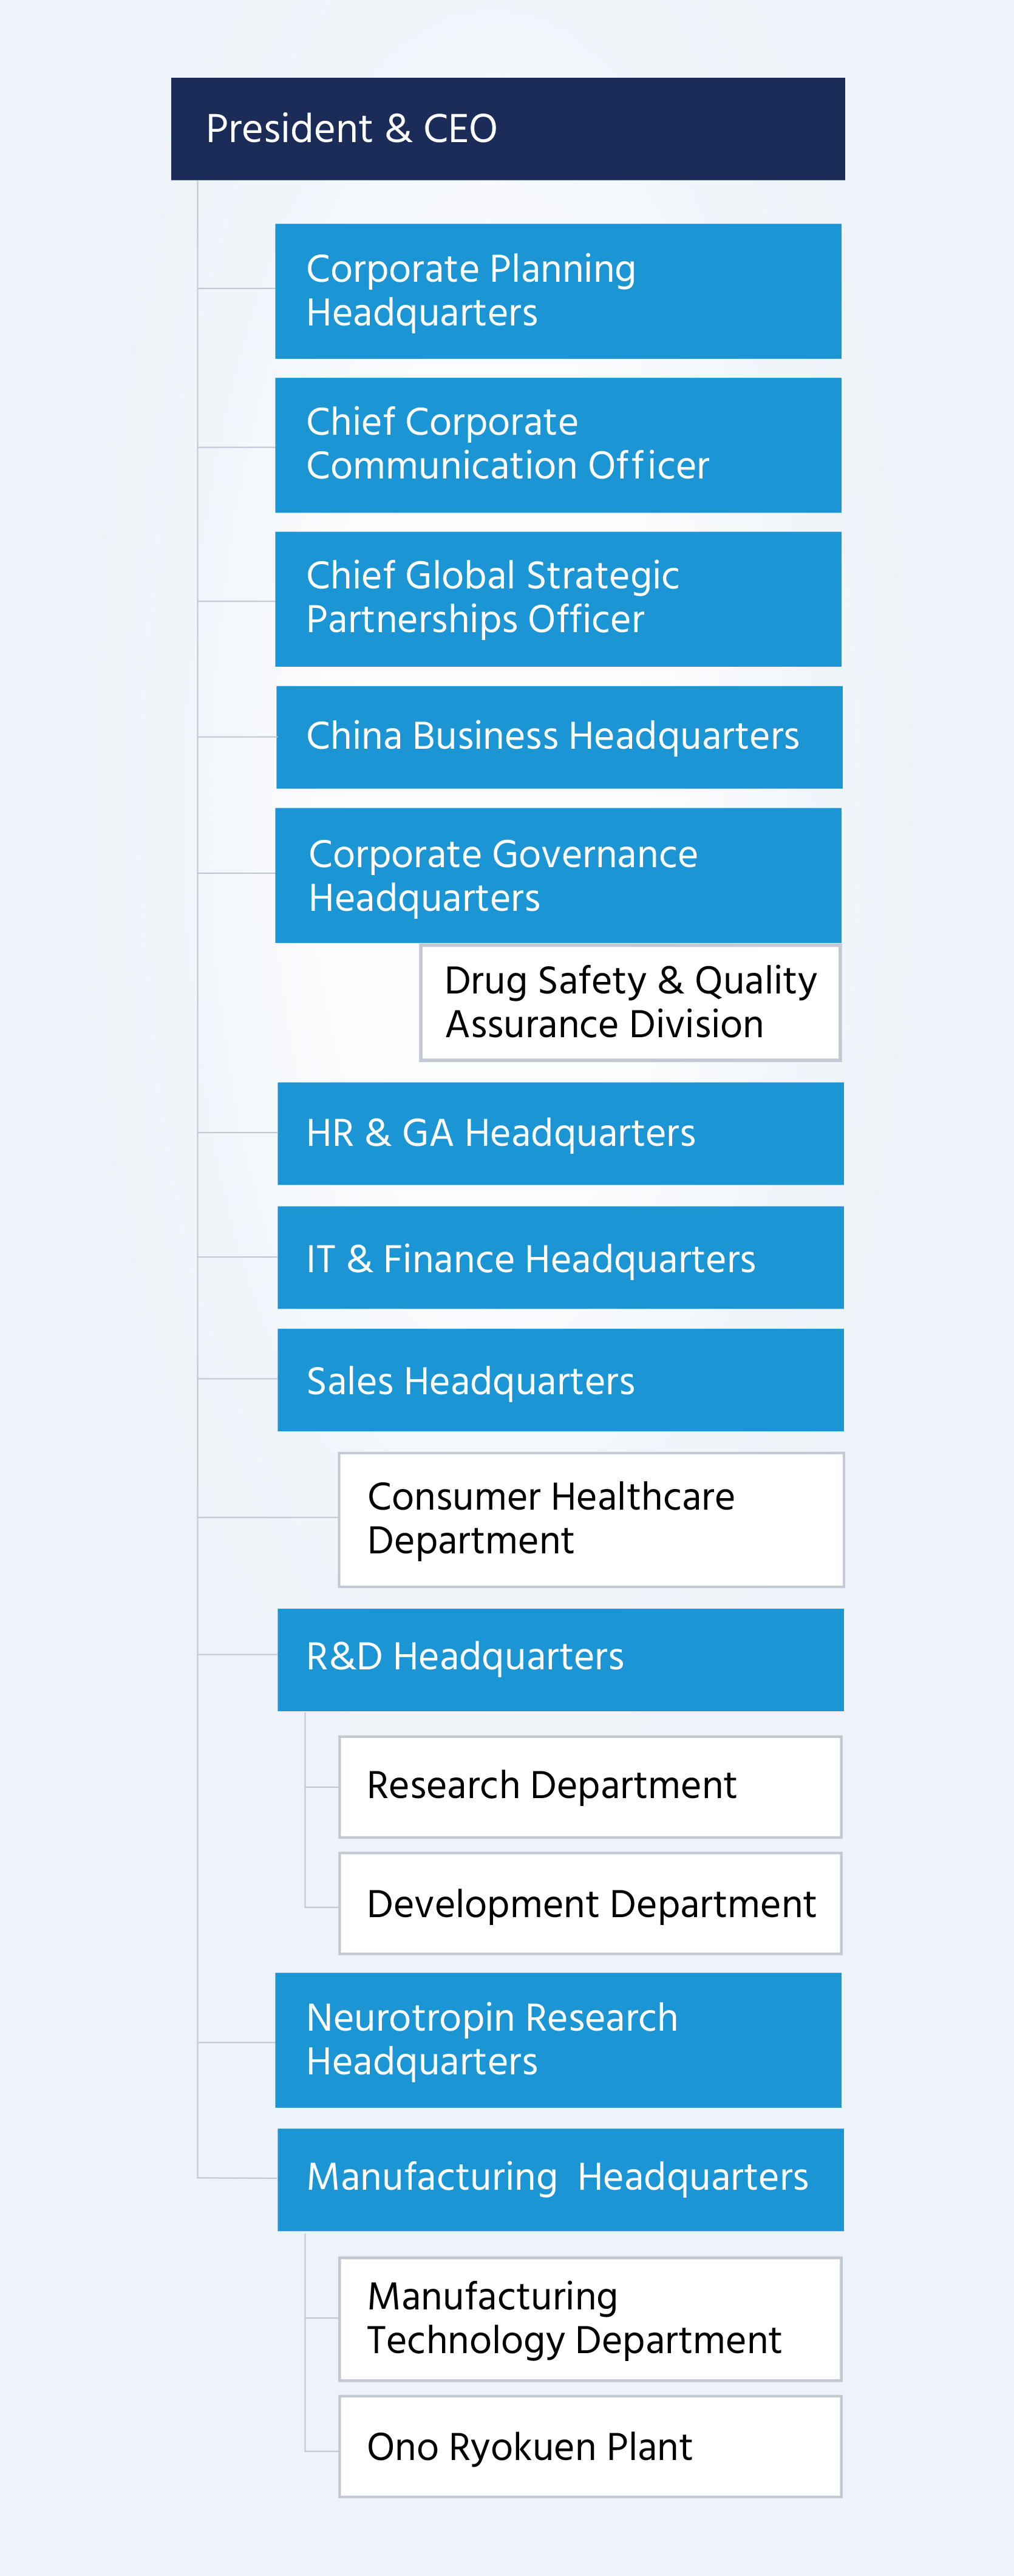Select the Sales Headquarters box
The image size is (1014, 2576).
[560, 1380]
